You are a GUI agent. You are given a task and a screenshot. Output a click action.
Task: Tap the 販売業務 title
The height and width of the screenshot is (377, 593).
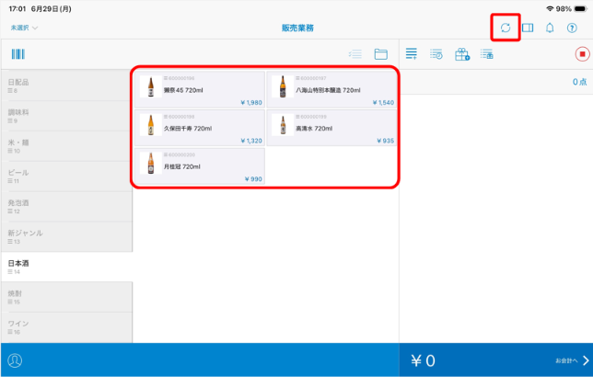(x=297, y=28)
